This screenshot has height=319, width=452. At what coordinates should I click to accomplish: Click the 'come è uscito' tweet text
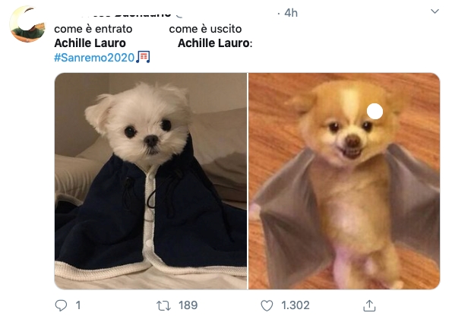(x=205, y=29)
